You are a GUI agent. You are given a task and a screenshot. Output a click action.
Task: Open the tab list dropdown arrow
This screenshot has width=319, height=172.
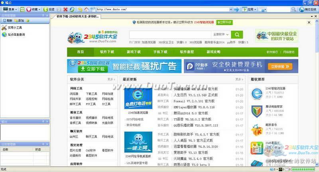point(312,16)
